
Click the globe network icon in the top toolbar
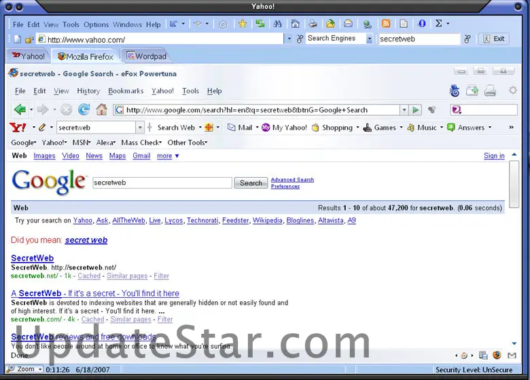pos(367,24)
